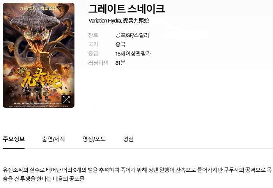Screen dimensions: 273x188
Task: Select the genre value 공포/SF/스릴러
Action: (x=132, y=35)
